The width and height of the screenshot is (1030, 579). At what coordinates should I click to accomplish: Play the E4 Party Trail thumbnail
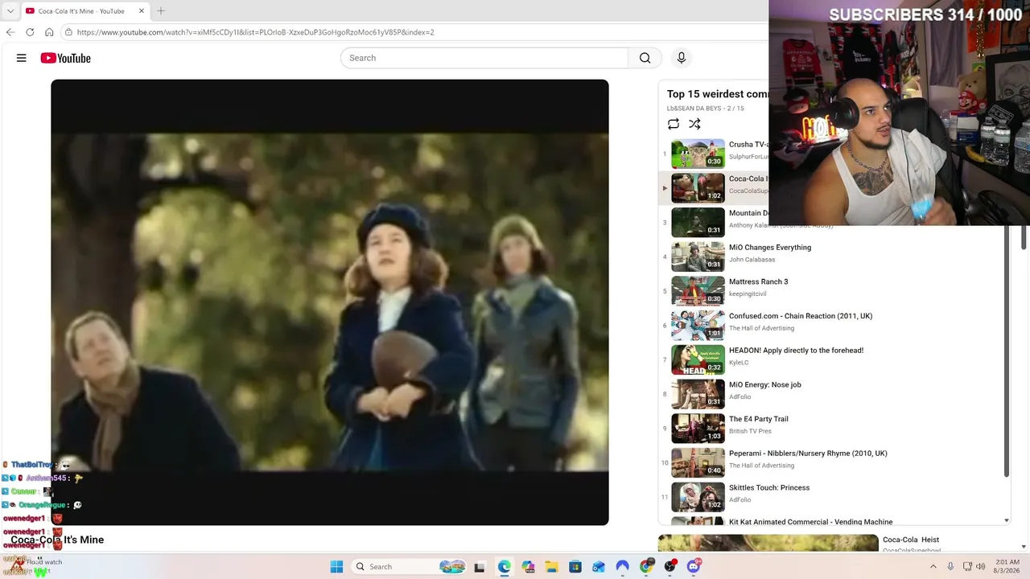pyautogui.click(x=698, y=428)
